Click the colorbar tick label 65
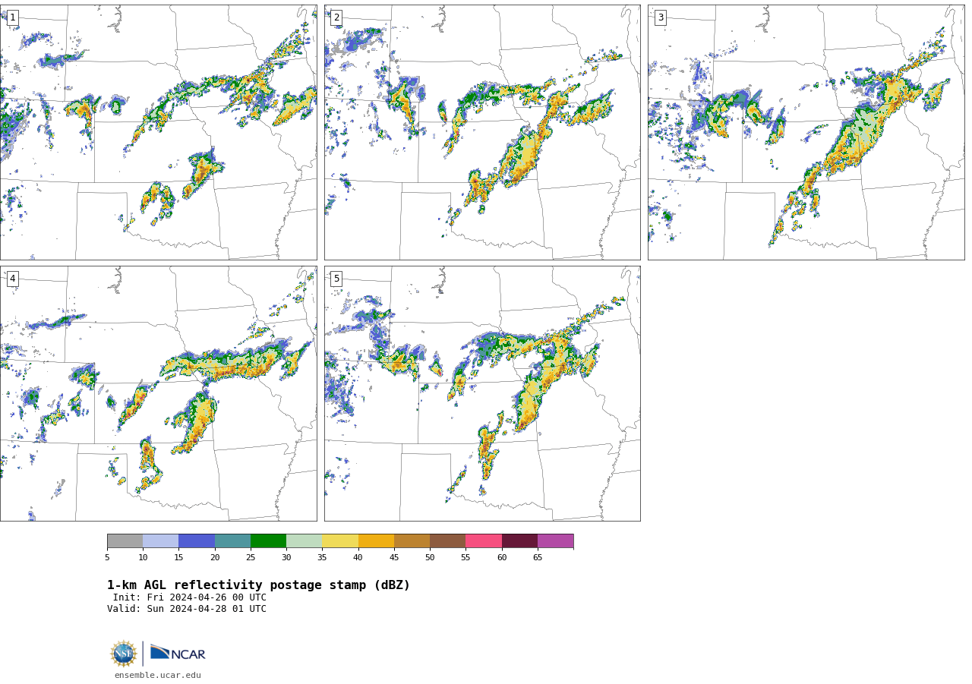 point(538,558)
